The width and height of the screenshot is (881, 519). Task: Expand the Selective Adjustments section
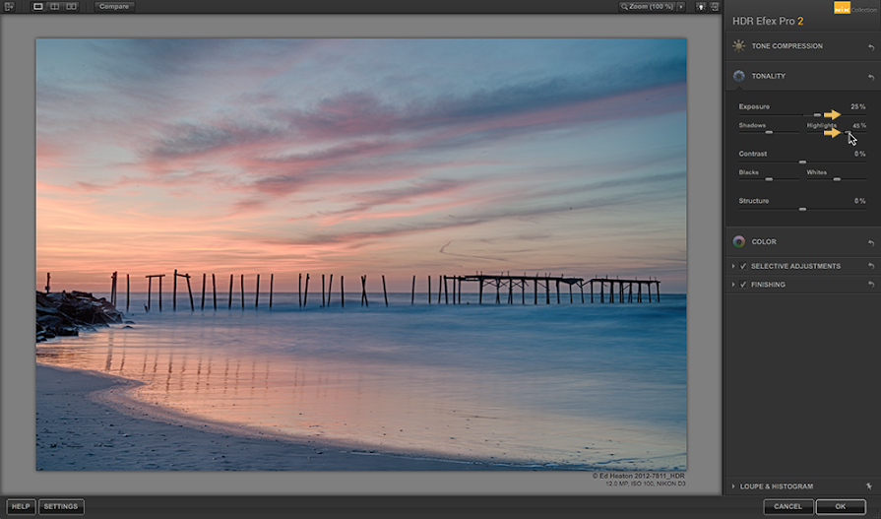pos(733,266)
